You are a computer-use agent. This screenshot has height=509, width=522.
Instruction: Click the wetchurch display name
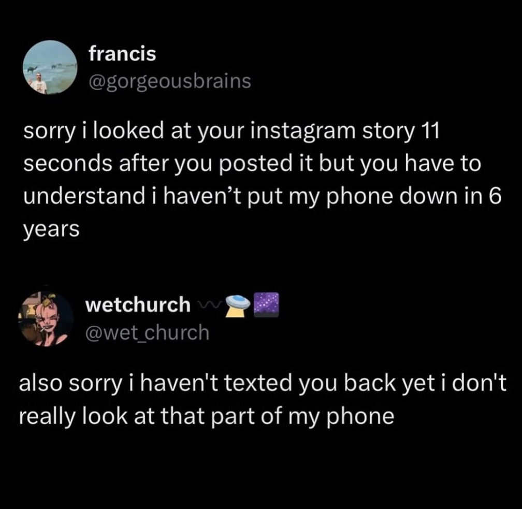(x=138, y=306)
